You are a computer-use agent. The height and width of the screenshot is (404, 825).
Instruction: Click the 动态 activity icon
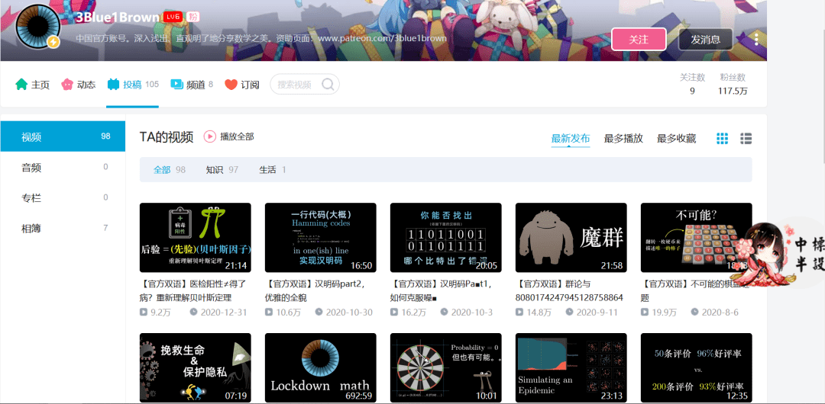pos(67,85)
